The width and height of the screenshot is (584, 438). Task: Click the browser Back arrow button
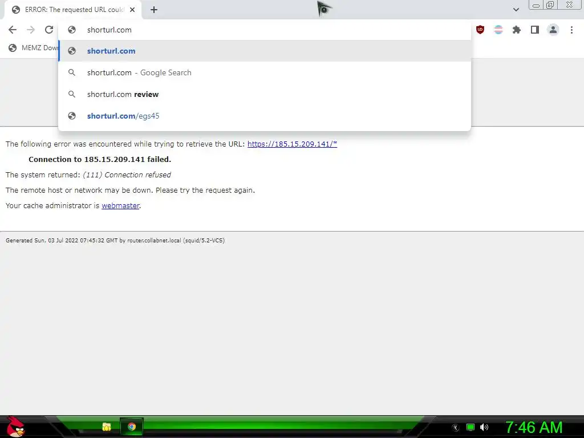(13, 30)
